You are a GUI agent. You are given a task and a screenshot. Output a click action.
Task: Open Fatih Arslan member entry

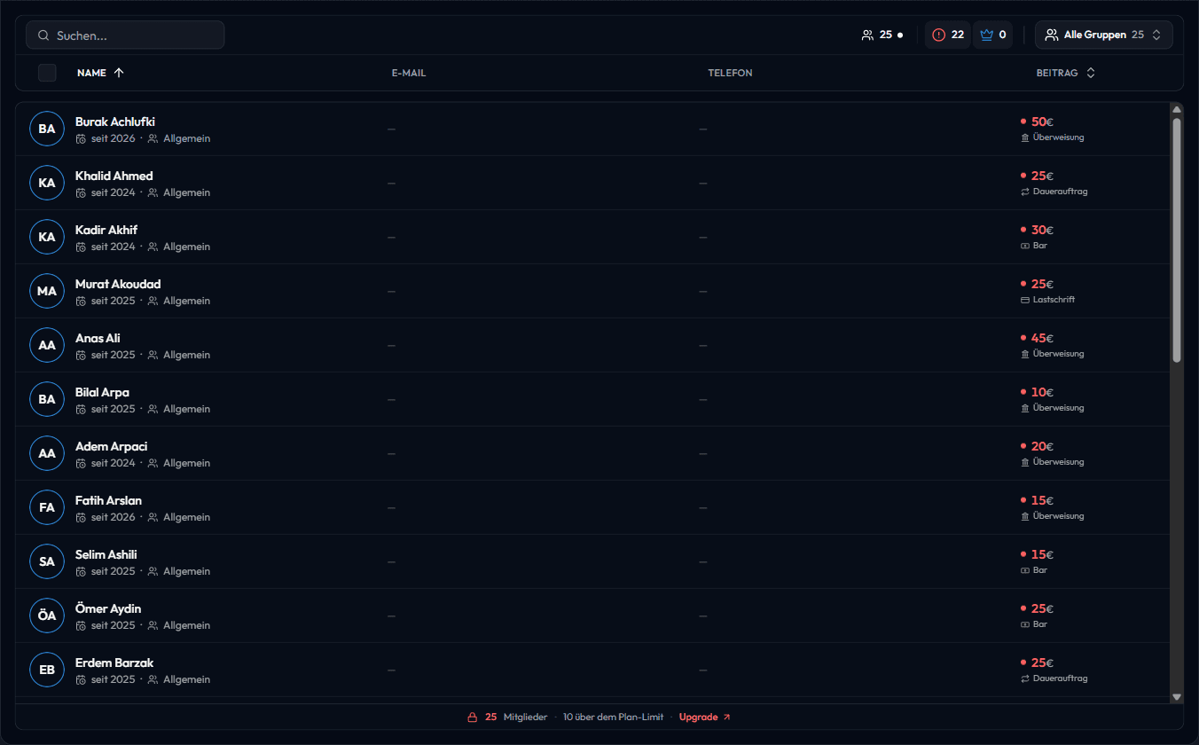[x=592, y=507]
